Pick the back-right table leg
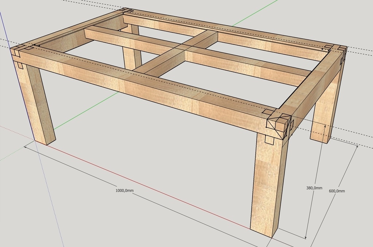The height and width of the screenshot is (247, 373). 322,117
